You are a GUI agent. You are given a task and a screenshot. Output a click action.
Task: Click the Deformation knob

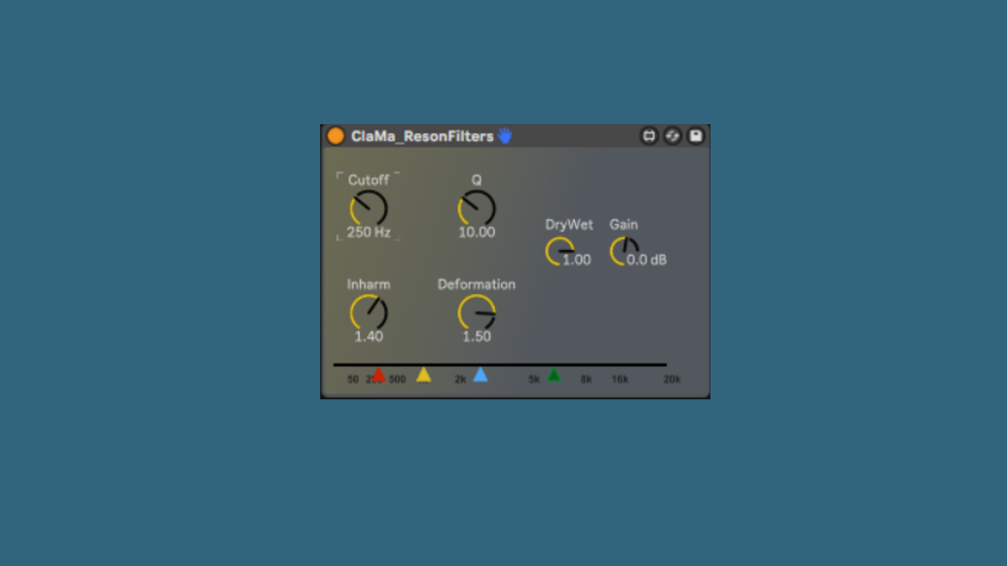pos(477,313)
